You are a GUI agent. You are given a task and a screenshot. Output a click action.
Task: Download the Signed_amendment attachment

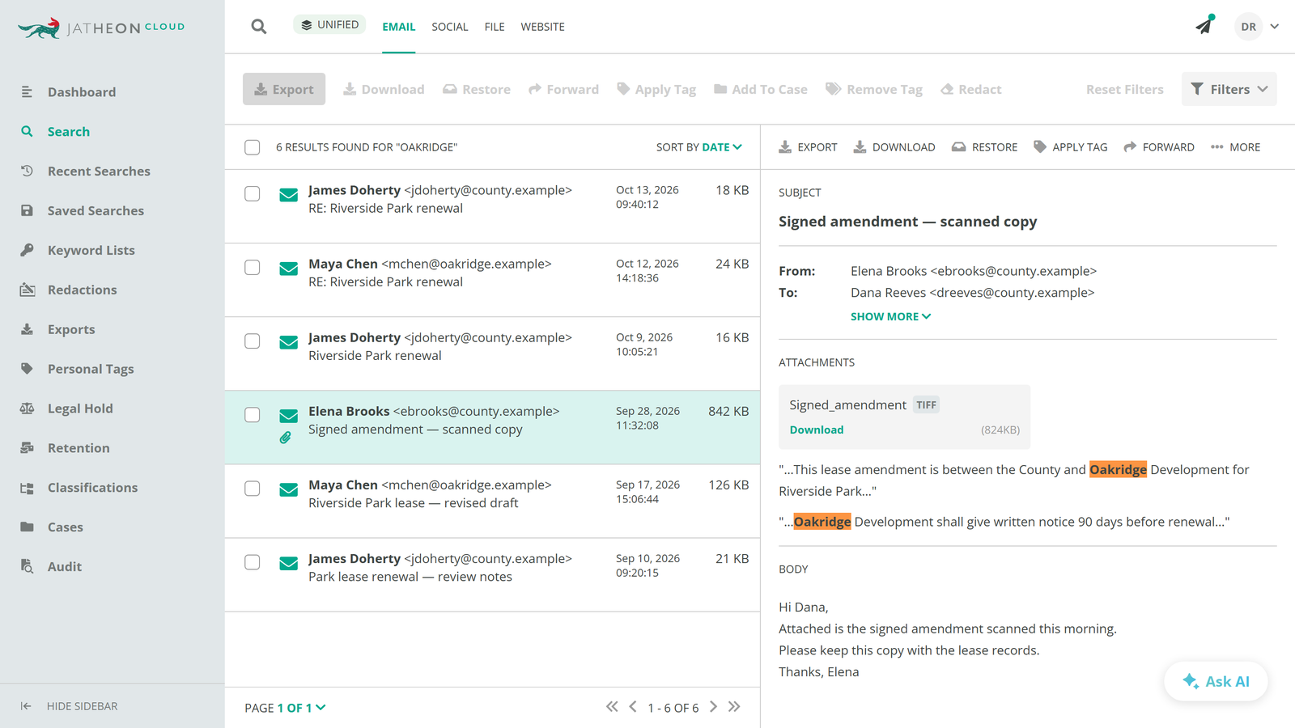816,430
